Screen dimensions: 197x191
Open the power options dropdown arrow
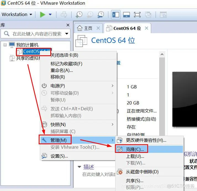[50, 15]
